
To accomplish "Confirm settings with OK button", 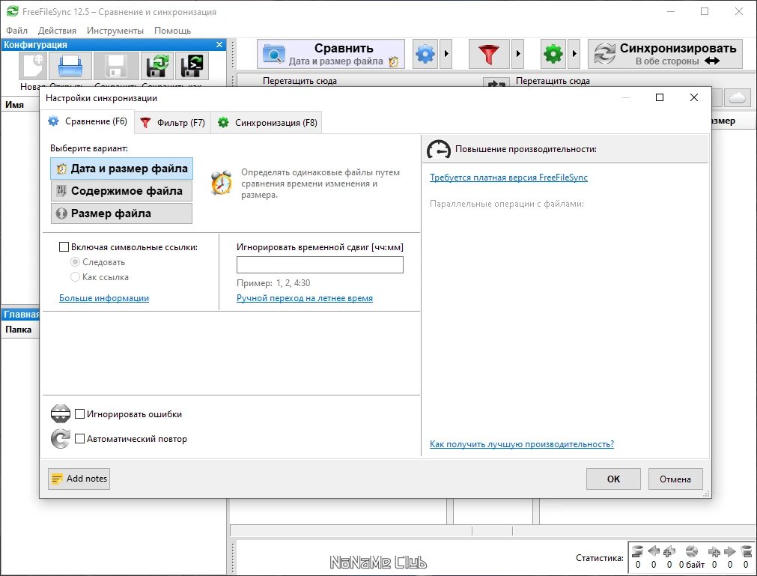I will (613, 479).
